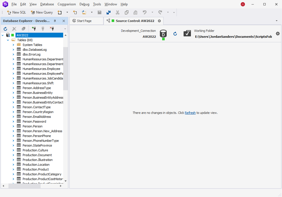
Task: Close the Source Control: AW2022 tab
Action: [x=159, y=21]
